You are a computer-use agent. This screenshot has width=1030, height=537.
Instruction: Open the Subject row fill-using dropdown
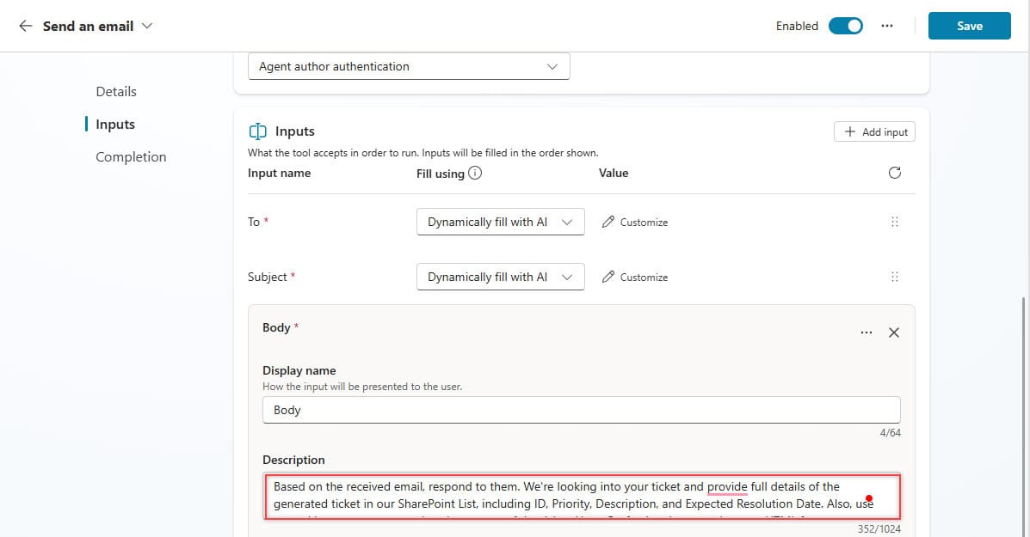tap(500, 278)
